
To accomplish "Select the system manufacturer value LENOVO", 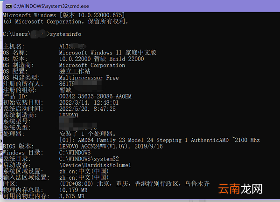I will pos(69,115).
